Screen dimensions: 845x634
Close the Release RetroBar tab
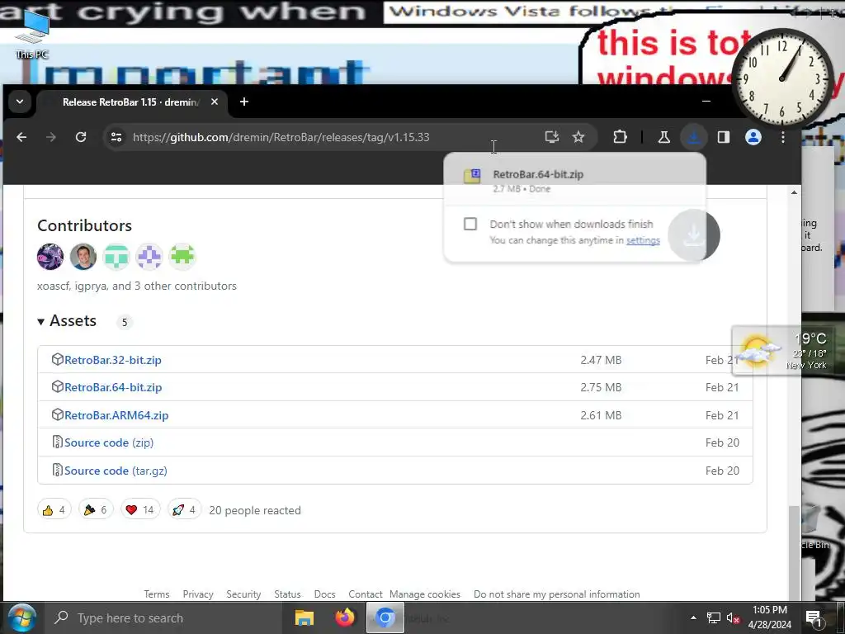point(215,102)
